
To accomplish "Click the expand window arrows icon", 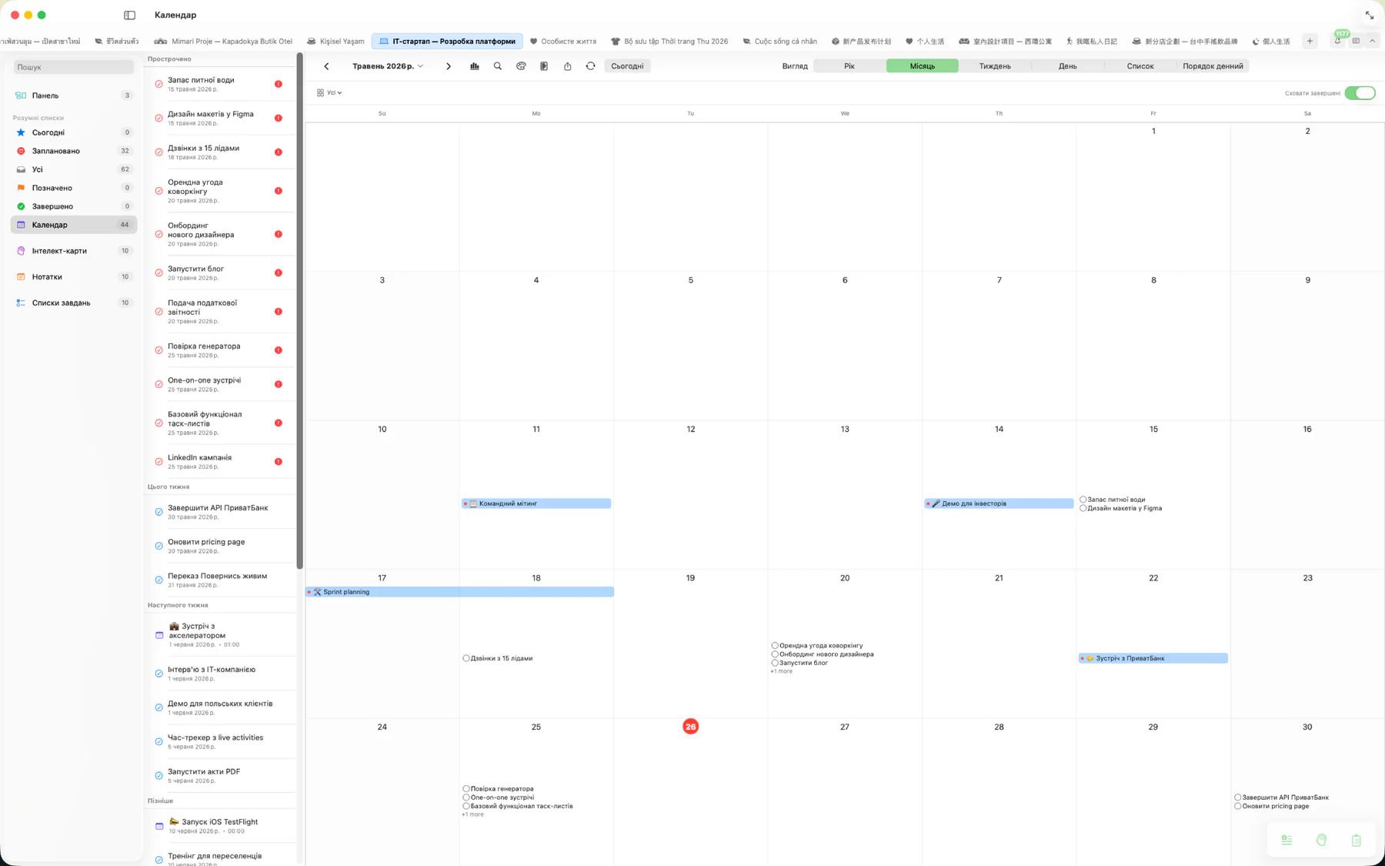I will click(1370, 15).
